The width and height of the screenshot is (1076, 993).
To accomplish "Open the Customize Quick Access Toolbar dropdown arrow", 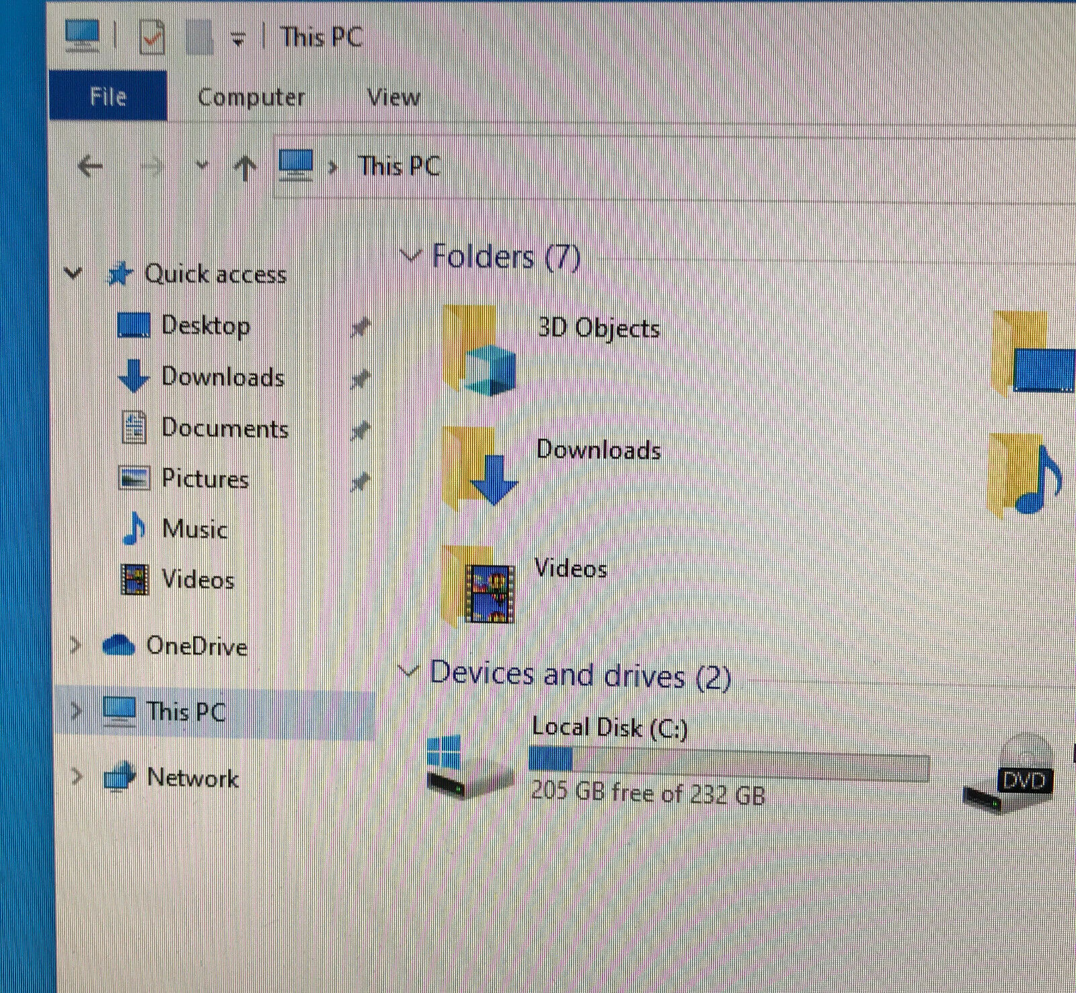I will click(237, 40).
